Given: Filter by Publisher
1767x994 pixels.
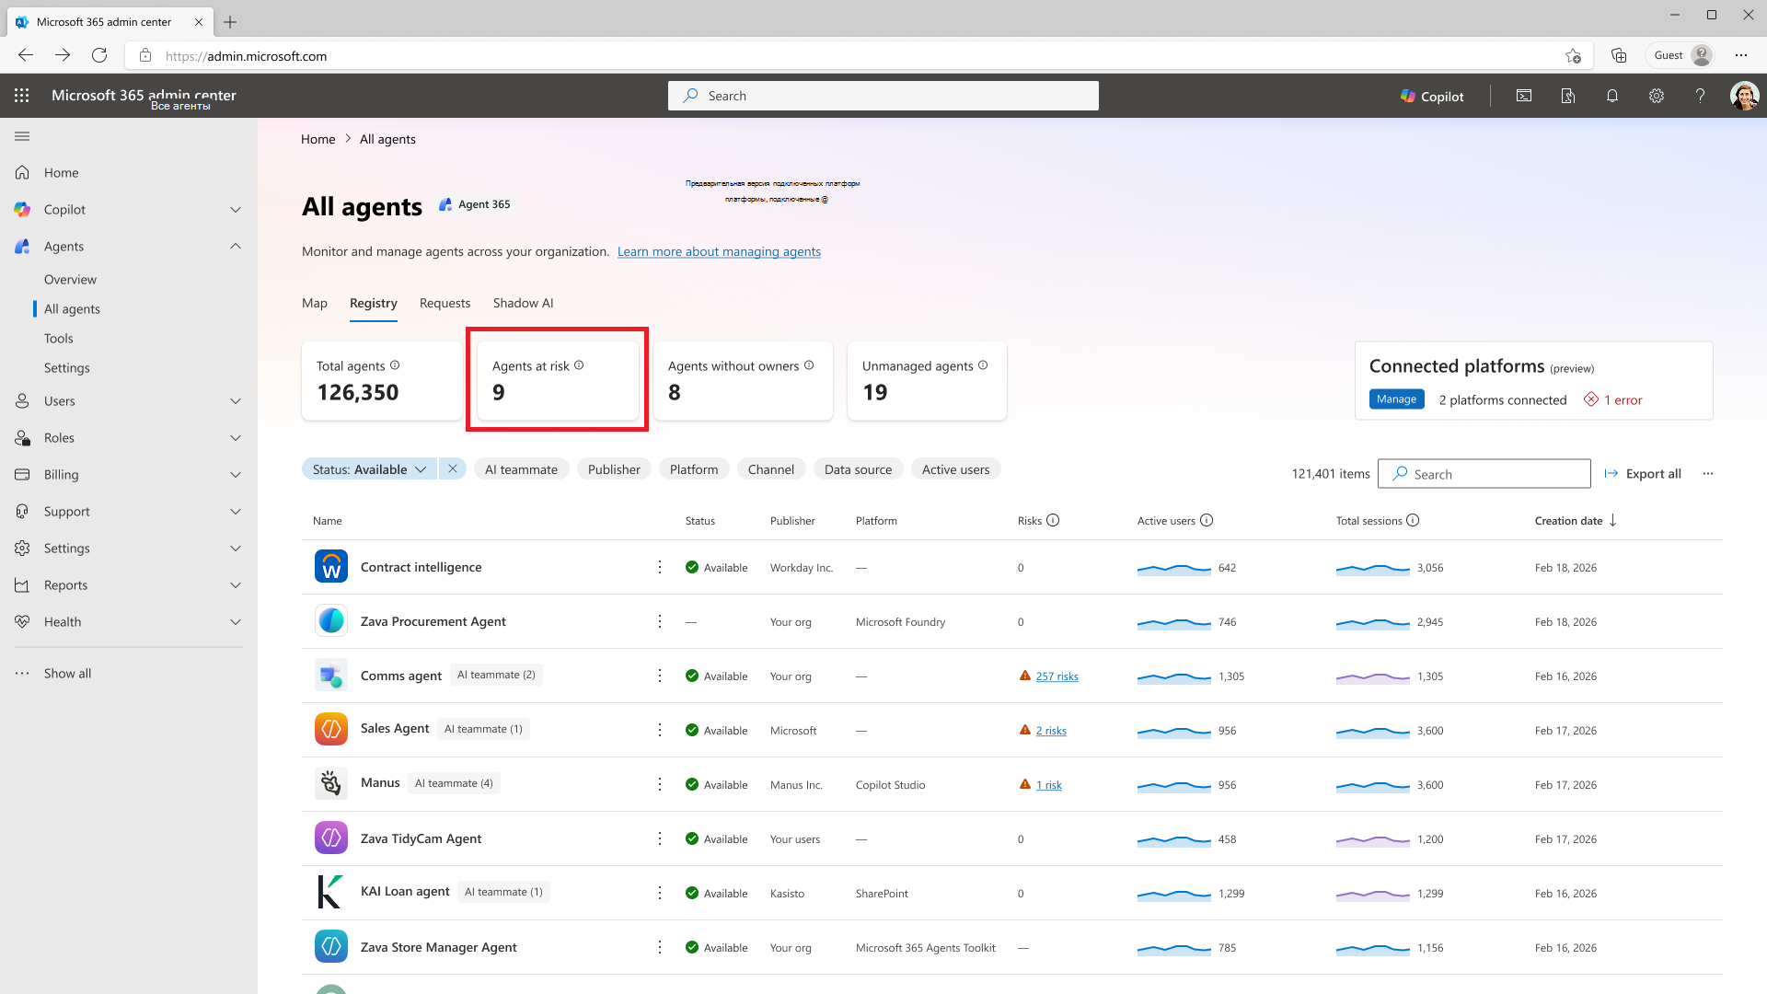Looking at the screenshot, I should pyautogui.click(x=614, y=469).
